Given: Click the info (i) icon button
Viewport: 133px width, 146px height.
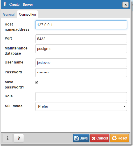Looking at the screenshot, I should pyautogui.click(x=8, y=138).
